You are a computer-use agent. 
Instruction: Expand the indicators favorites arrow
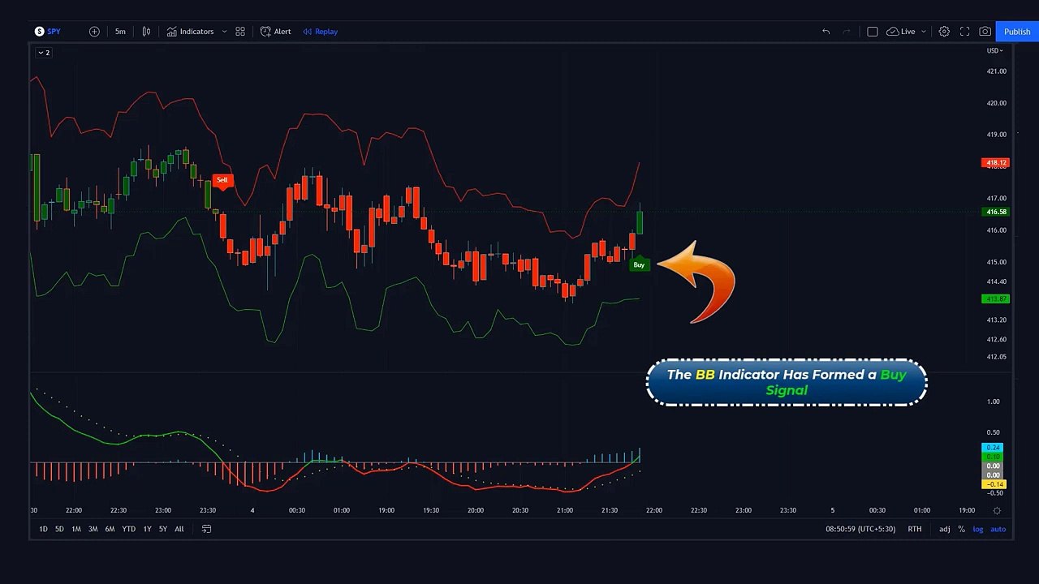(x=224, y=32)
